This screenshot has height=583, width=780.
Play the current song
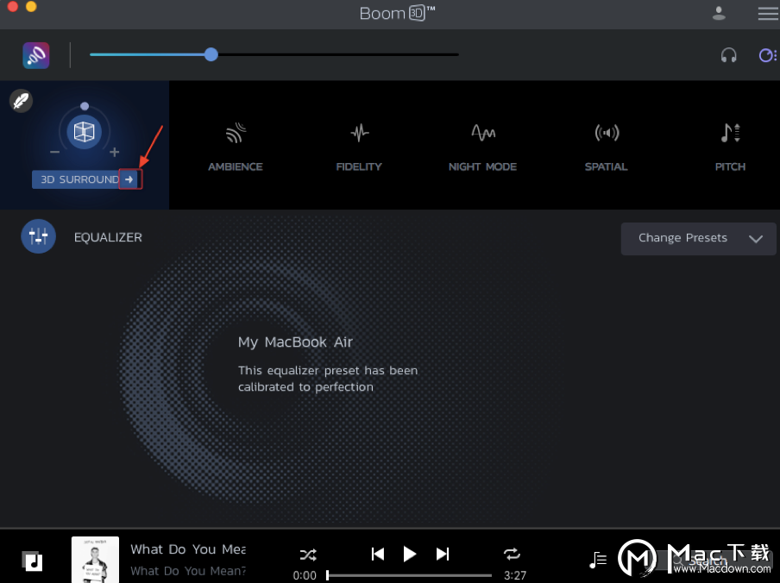point(409,554)
